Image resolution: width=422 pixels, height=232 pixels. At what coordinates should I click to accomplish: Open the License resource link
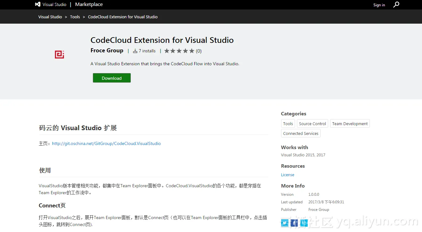(x=287, y=175)
